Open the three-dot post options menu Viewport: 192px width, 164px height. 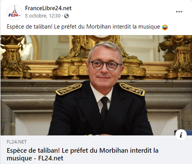(x=179, y=12)
